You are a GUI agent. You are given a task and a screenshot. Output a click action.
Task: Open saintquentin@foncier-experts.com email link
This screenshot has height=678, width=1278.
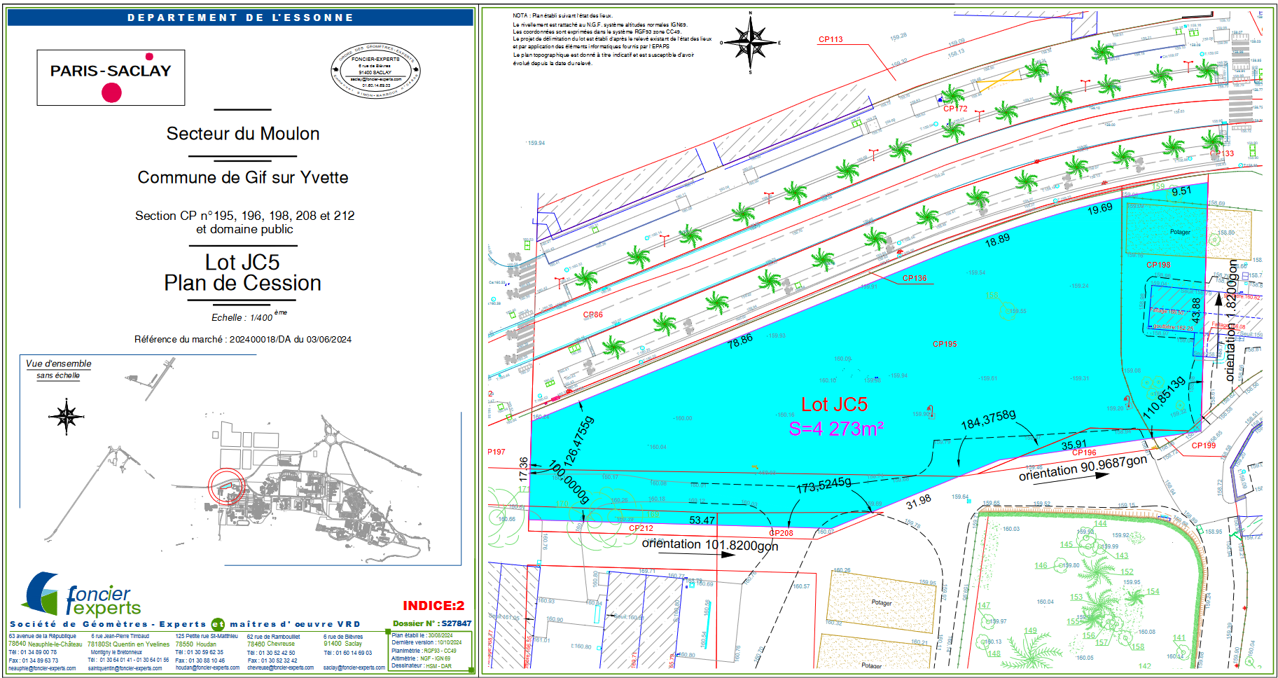(125, 668)
